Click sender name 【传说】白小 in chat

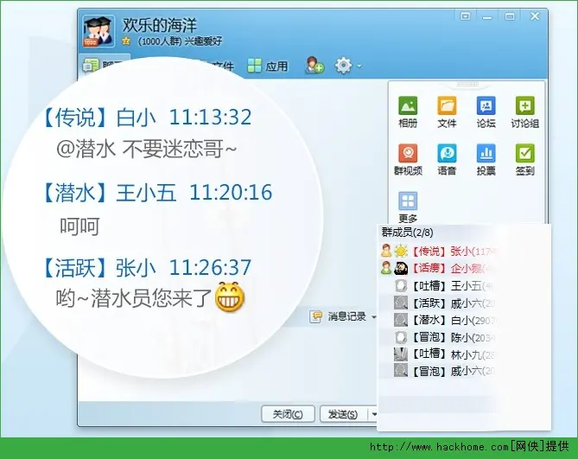[x=98, y=118]
